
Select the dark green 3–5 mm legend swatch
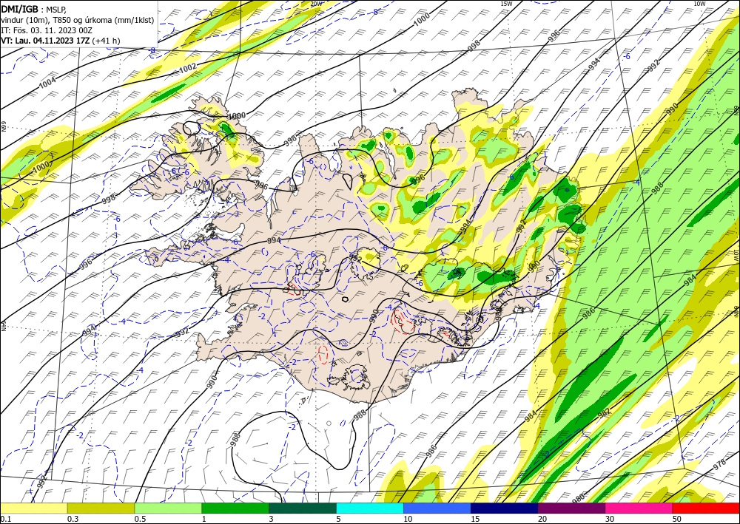[x=303, y=508]
